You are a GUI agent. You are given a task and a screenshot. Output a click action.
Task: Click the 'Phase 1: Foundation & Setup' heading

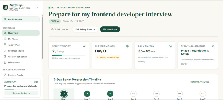pos(195,52)
